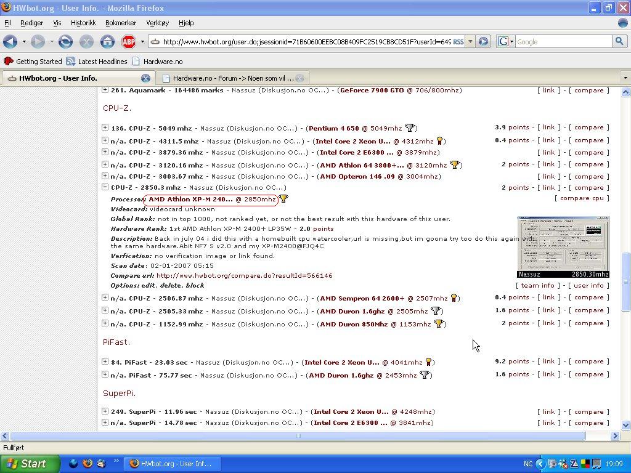Open the Hardware.no bookmark
The image size is (631, 473).
[157, 62]
